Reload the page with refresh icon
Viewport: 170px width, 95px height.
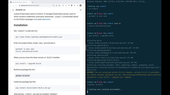click(16, 5)
